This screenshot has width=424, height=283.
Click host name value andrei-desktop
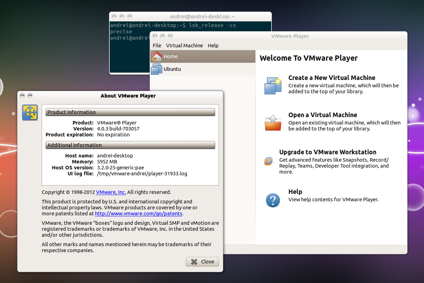click(115, 156)
